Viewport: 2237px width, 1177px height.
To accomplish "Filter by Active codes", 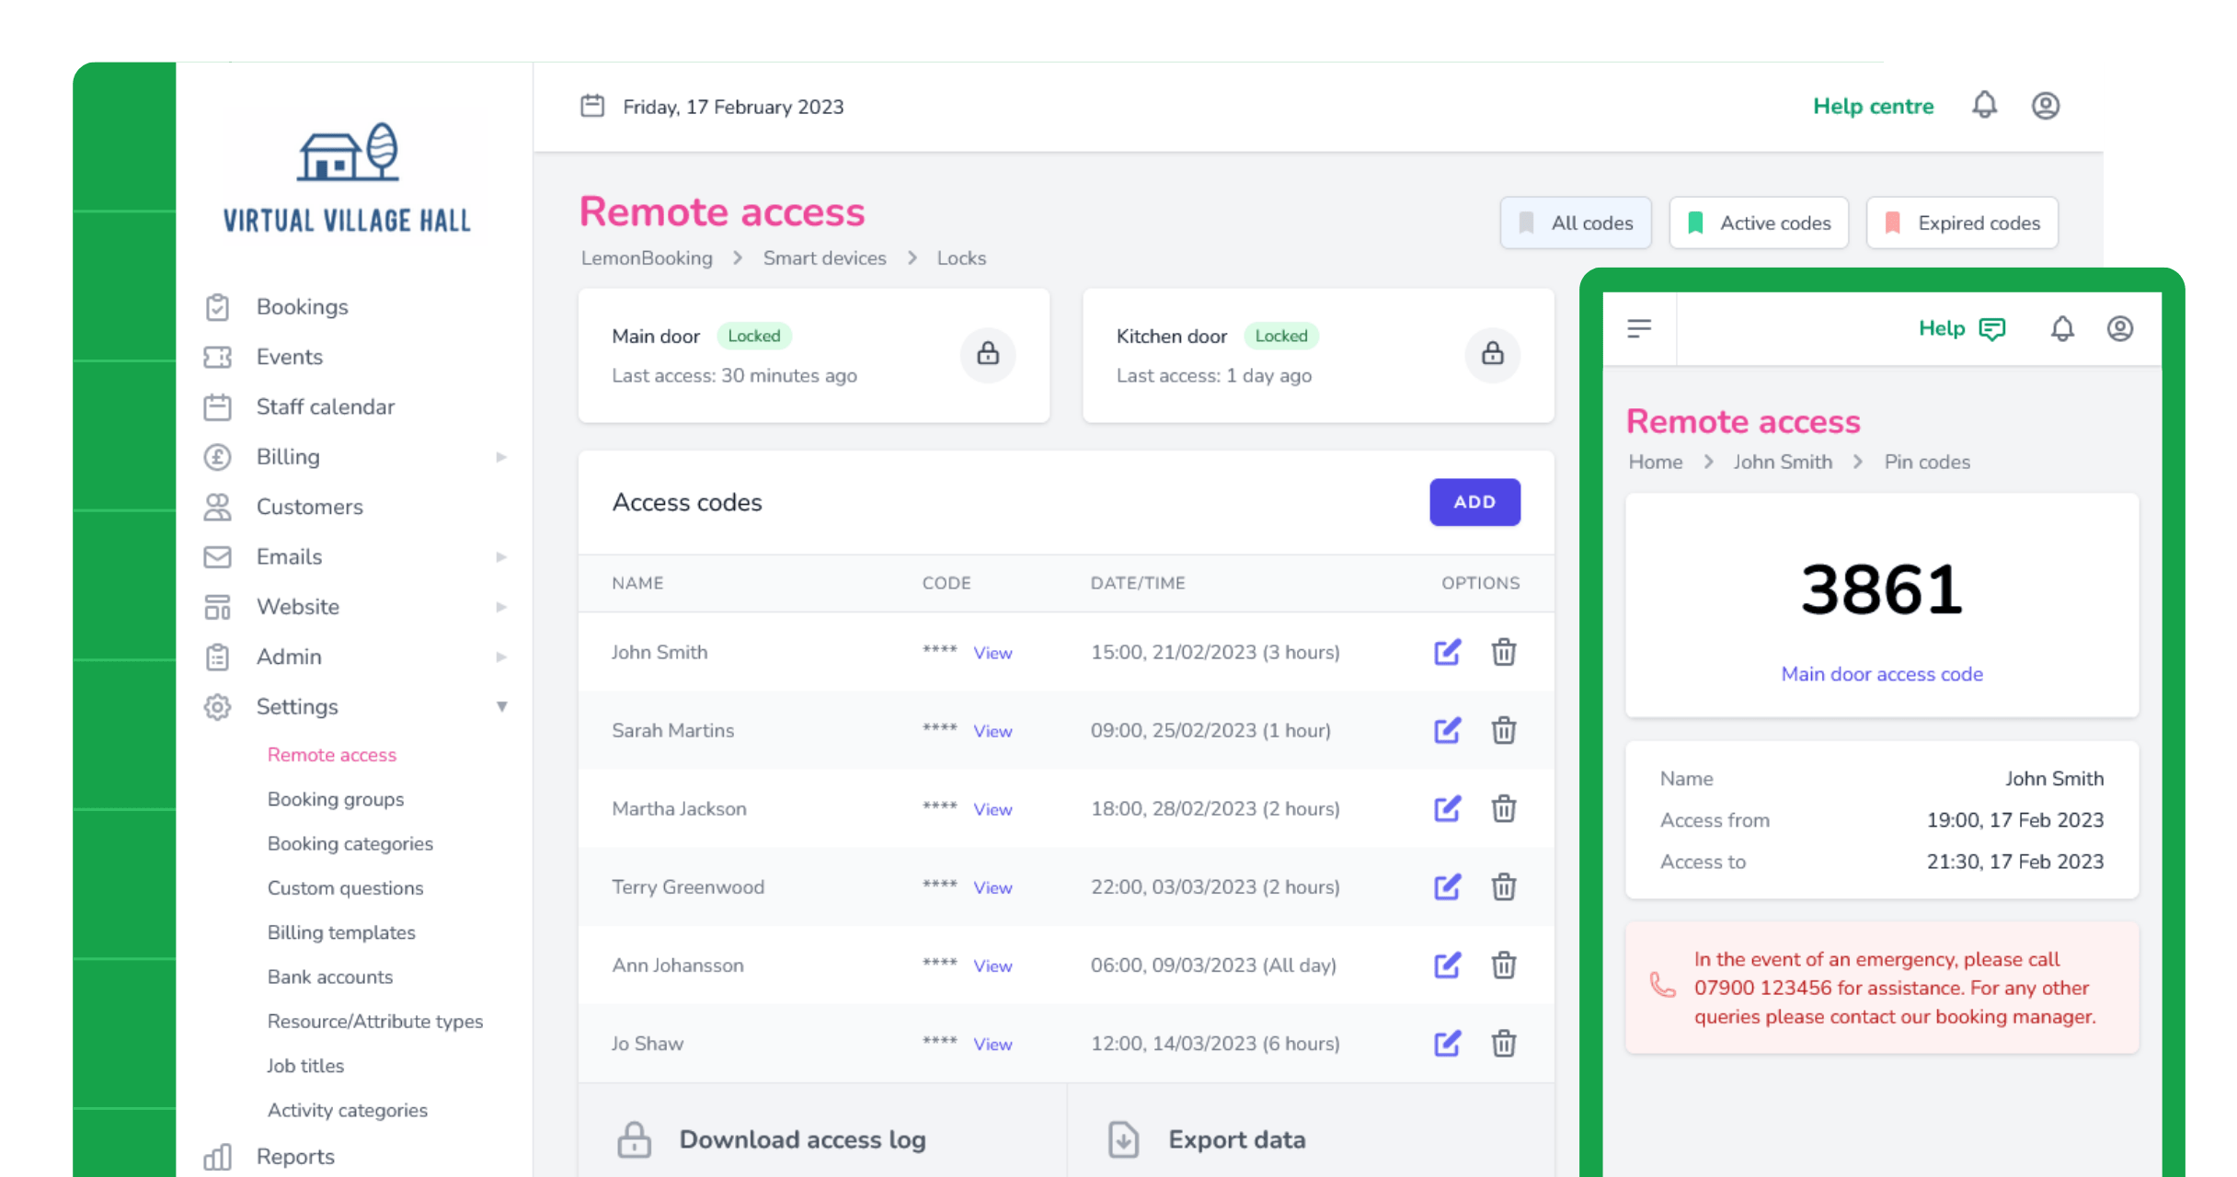I will (1758, 223).
